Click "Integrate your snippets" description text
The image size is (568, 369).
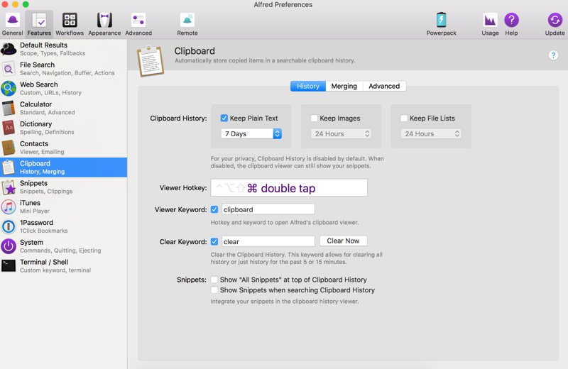coord(285,302)
